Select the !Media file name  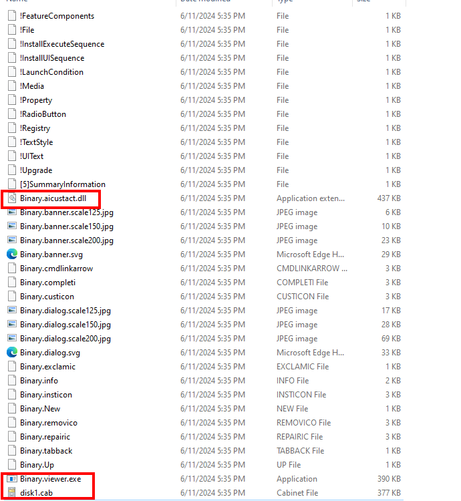(32, 86)
